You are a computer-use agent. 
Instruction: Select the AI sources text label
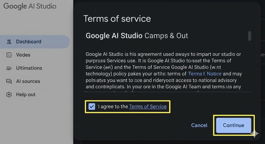28,81
